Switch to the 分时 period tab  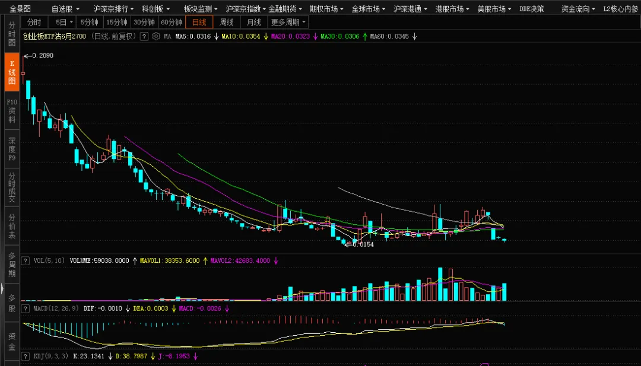34,22
